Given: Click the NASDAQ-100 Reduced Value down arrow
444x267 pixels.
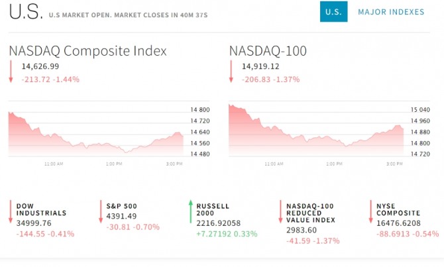Looking at the screenshot, I should point(280,212).
